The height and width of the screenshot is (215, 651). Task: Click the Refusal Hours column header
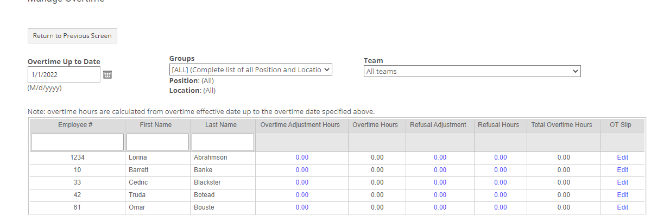498,125
